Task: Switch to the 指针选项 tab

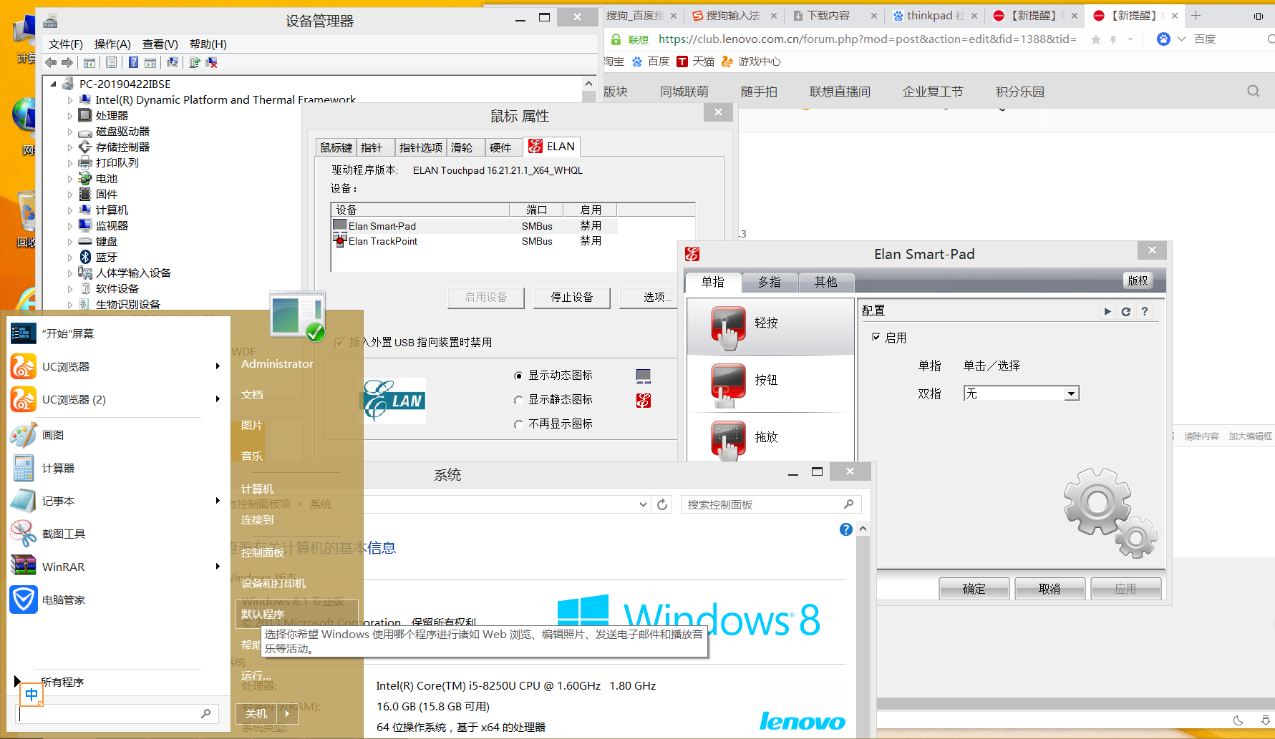Action: click(421, 147)
